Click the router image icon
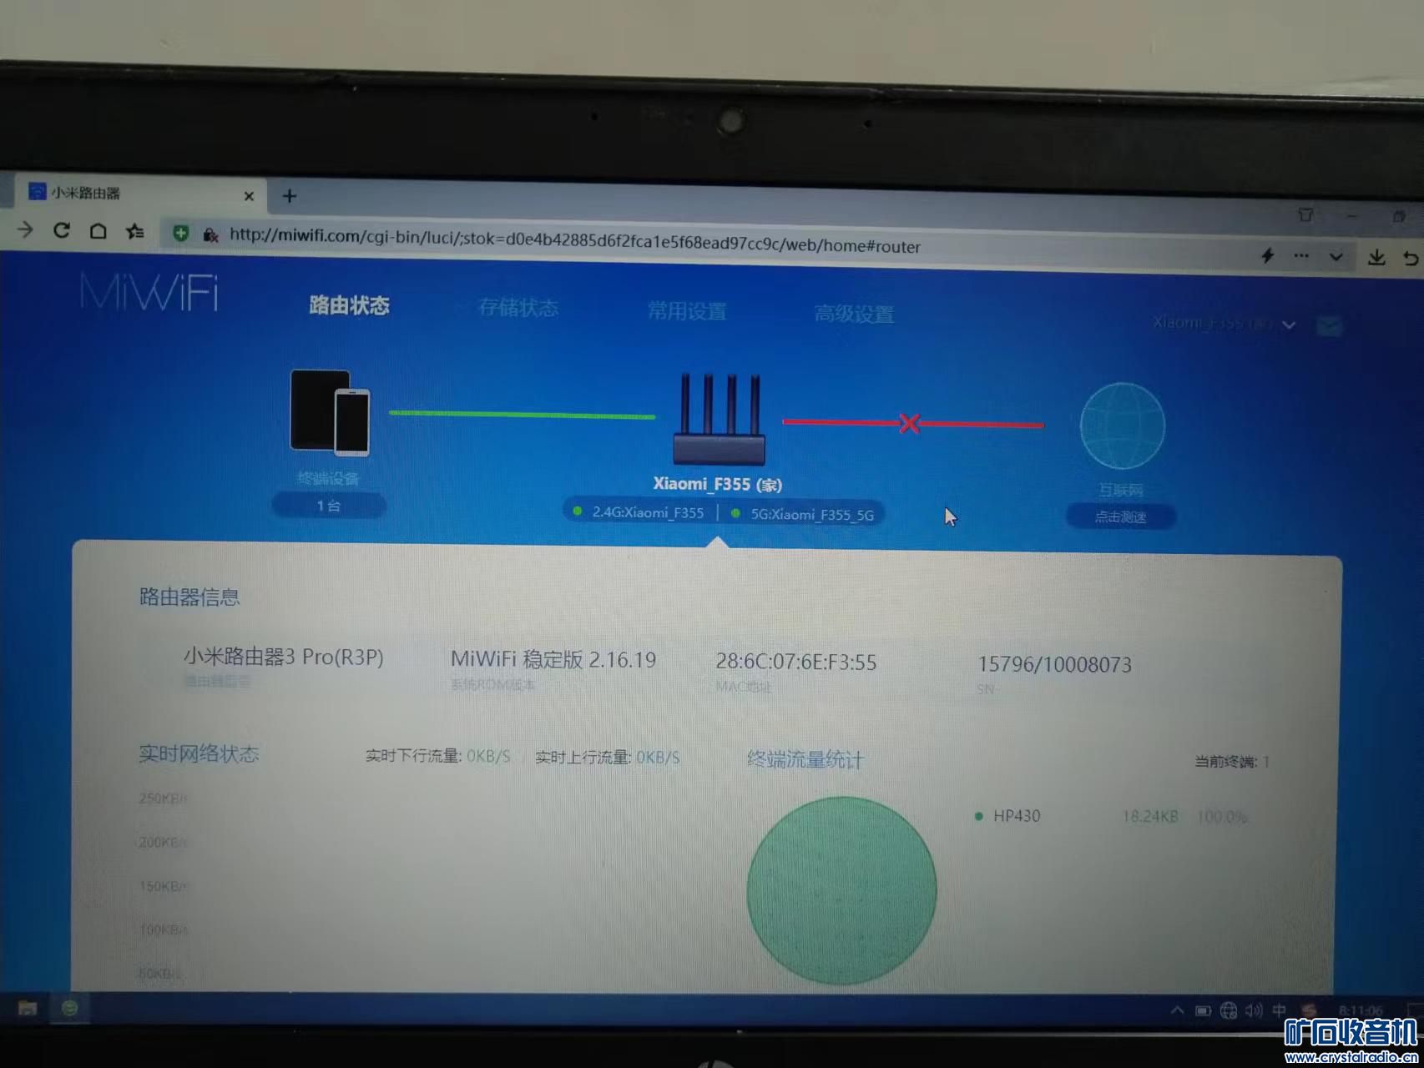 point(719,420)
